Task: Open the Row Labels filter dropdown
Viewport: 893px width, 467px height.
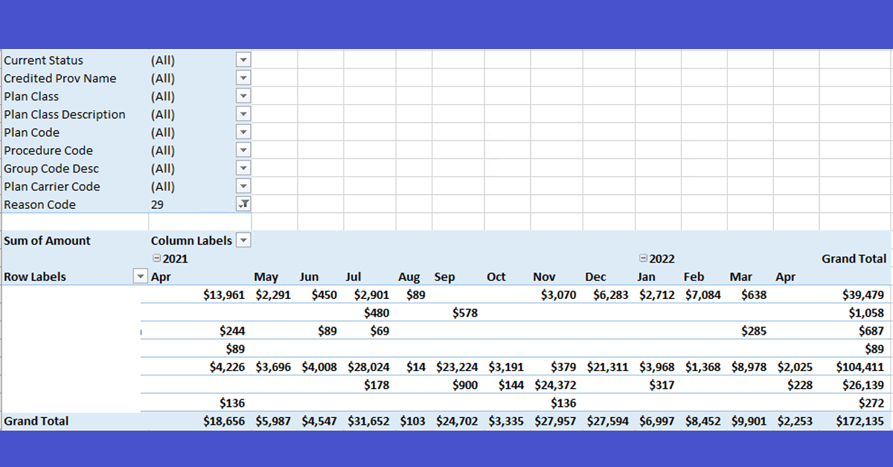Action: coord(140,277)
